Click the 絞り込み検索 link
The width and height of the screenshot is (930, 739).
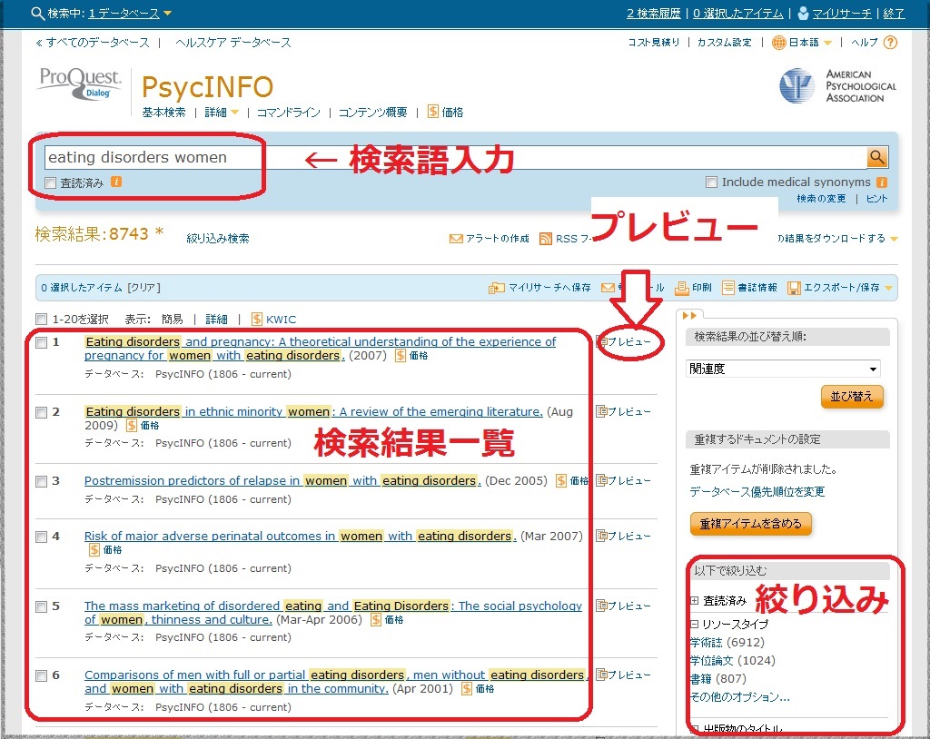click(218, 239)
